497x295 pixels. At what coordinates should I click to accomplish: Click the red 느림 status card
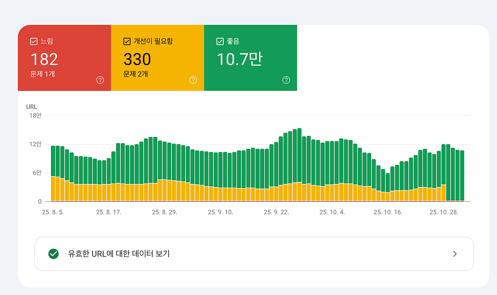tap(64, 58)
